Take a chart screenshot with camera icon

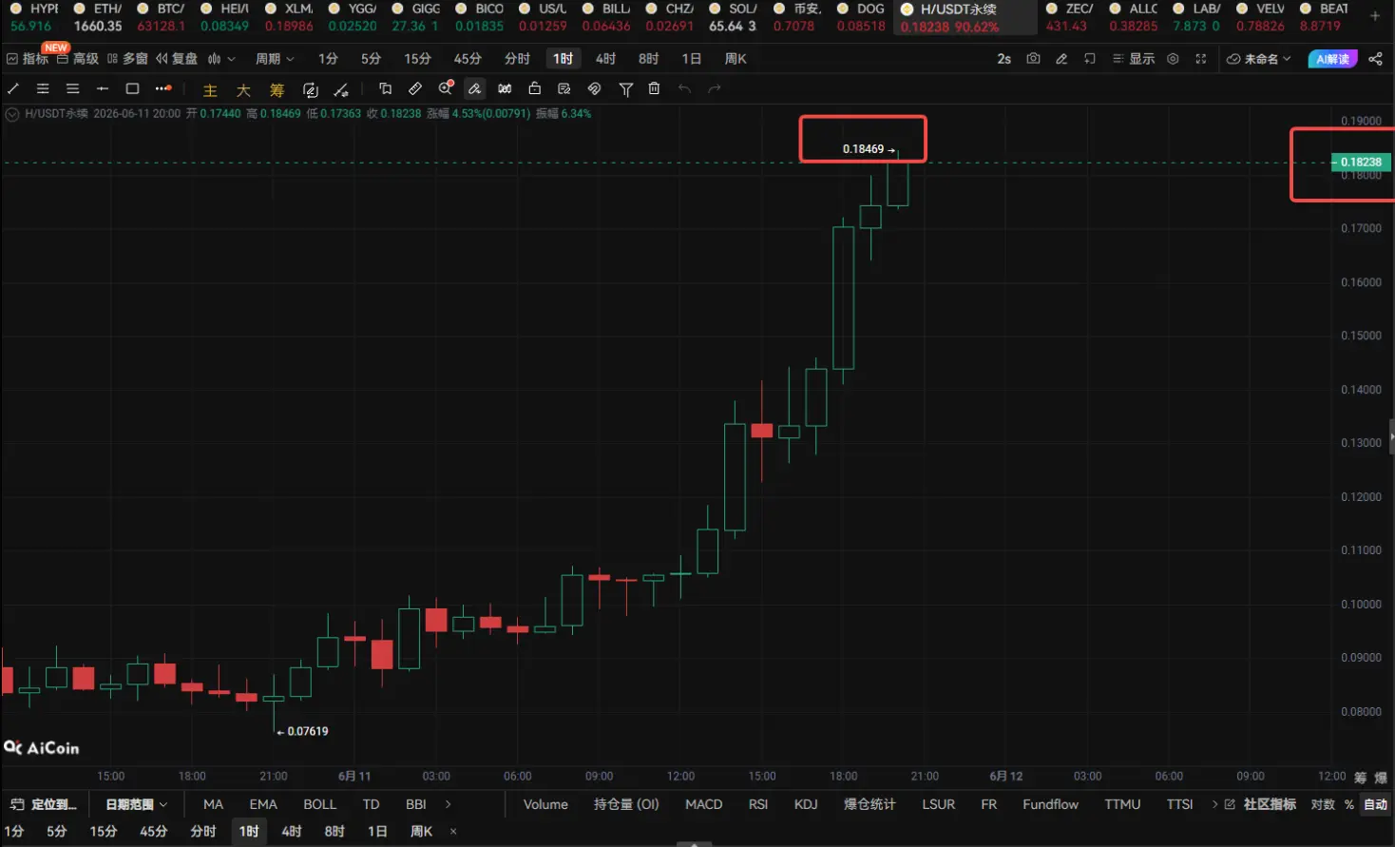click(1033, 59)
